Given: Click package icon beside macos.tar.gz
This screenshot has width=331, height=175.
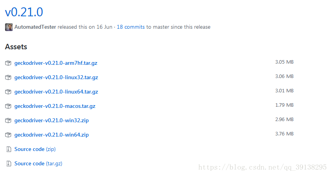Looking at the screenshot, I should tap(8, 106).
